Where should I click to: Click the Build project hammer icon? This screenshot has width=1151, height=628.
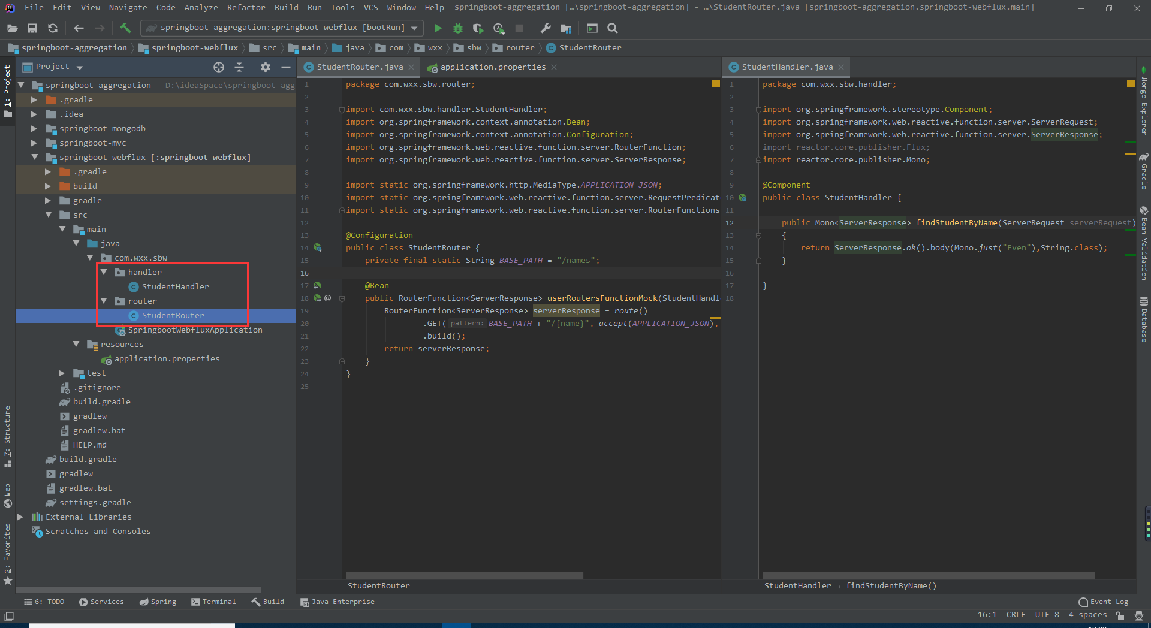click(x=125, y=28)
